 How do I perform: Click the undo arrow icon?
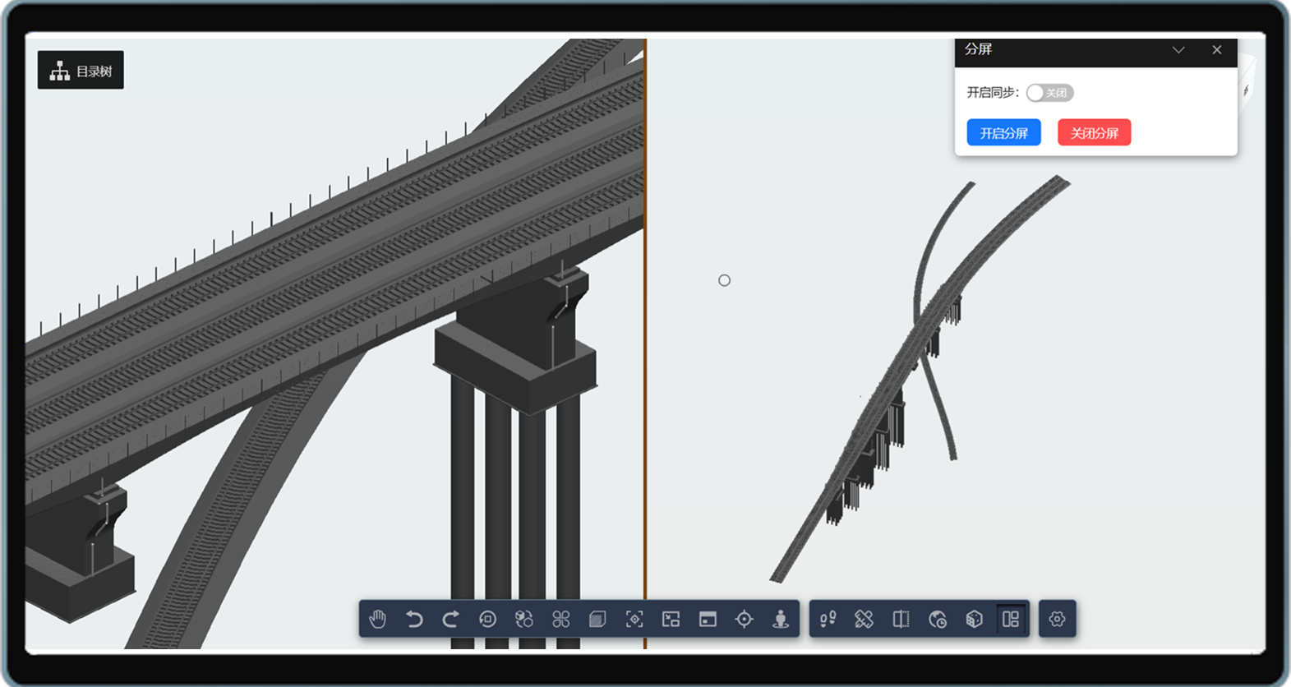(414, 619)
